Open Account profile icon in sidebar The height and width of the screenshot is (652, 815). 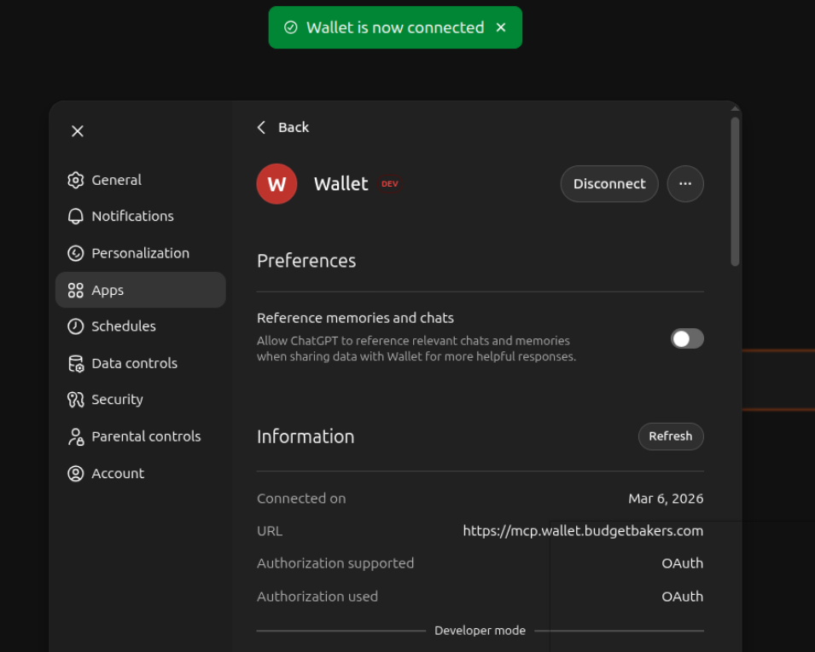[x=76, y=473]
